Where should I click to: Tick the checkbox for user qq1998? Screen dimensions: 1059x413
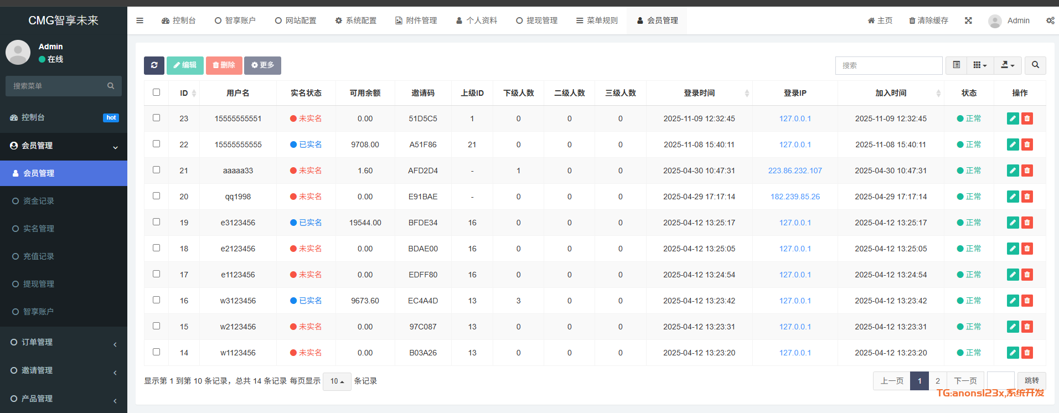[156, 196]
